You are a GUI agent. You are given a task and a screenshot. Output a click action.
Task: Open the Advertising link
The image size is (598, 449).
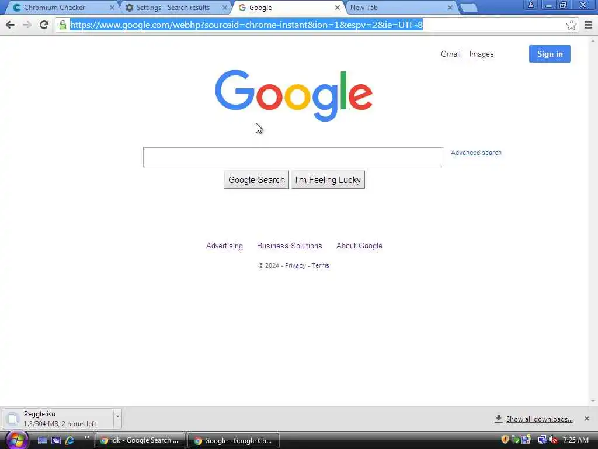224,246
